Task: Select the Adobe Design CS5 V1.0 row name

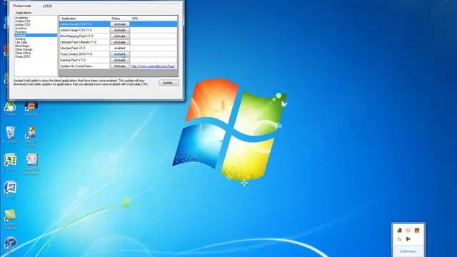Action: pyautogui.click(x=76, y=30)
